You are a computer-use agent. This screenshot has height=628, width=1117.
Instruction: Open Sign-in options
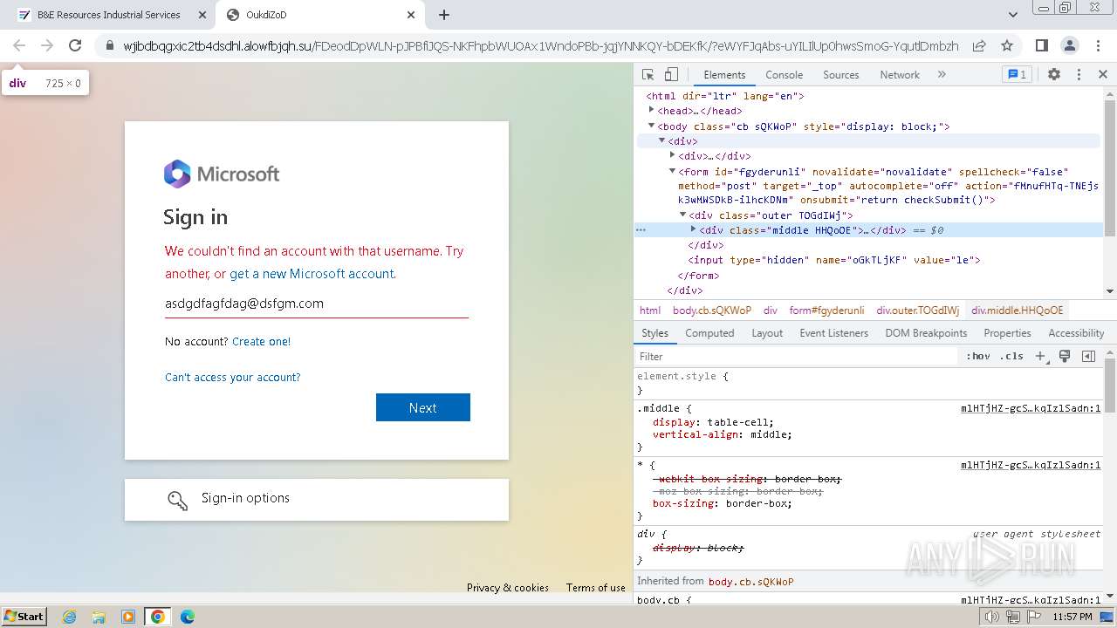(x=317, y=500)
